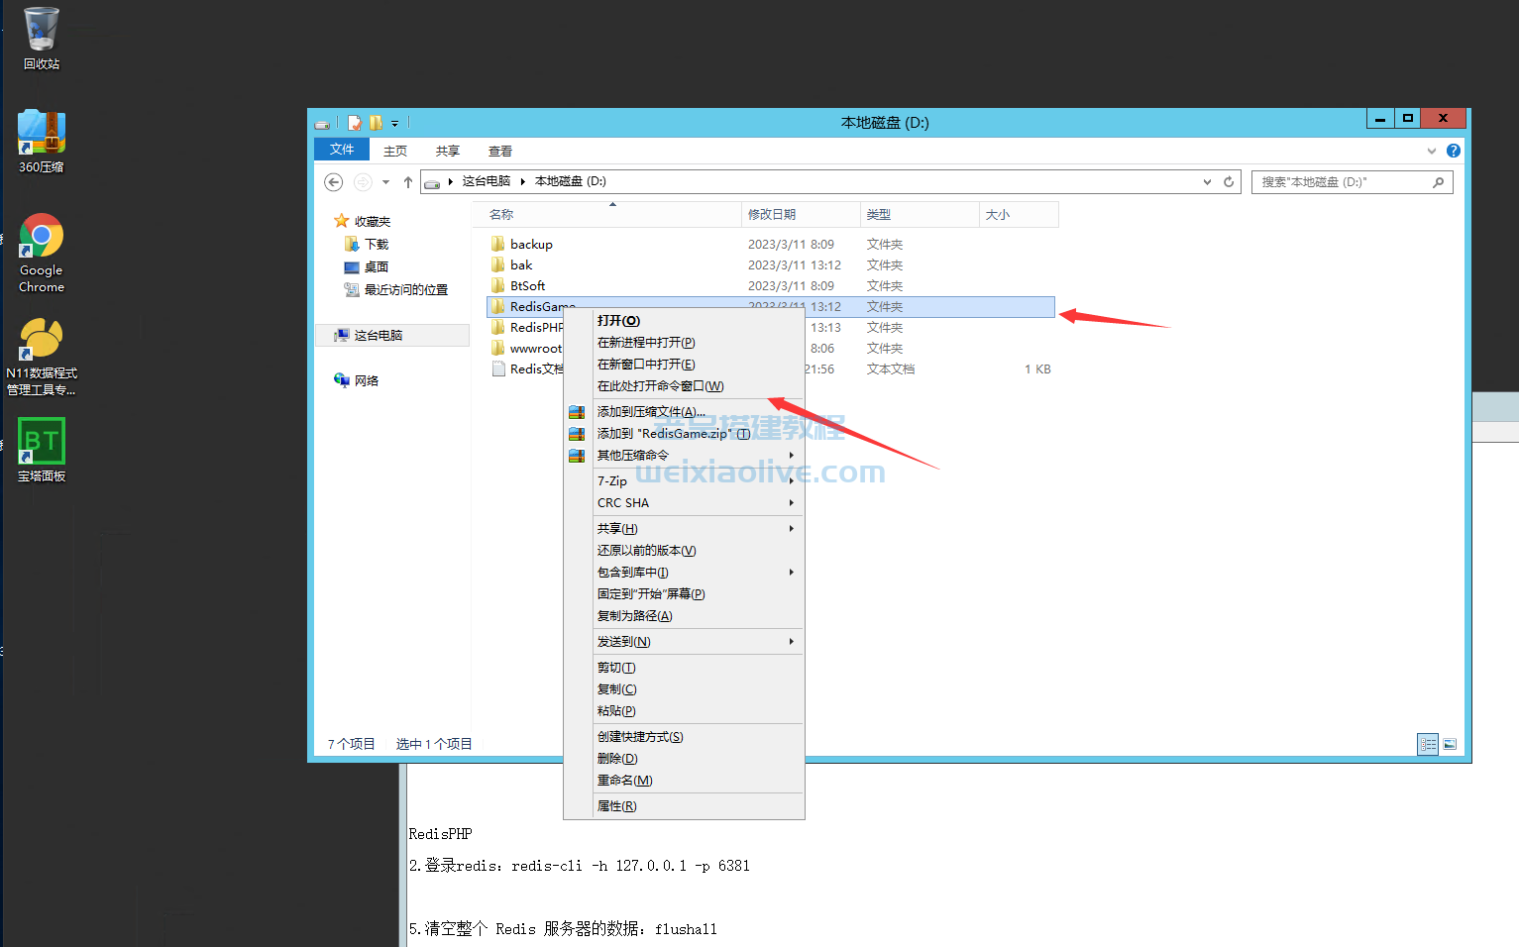Open the recent locations dropdown arrow

385,181
